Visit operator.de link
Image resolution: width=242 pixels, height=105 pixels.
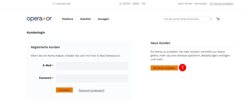pyautogui.click(x=63, y=3)
